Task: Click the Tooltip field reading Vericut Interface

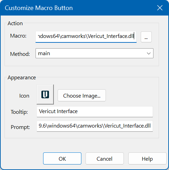Action: 95,112
